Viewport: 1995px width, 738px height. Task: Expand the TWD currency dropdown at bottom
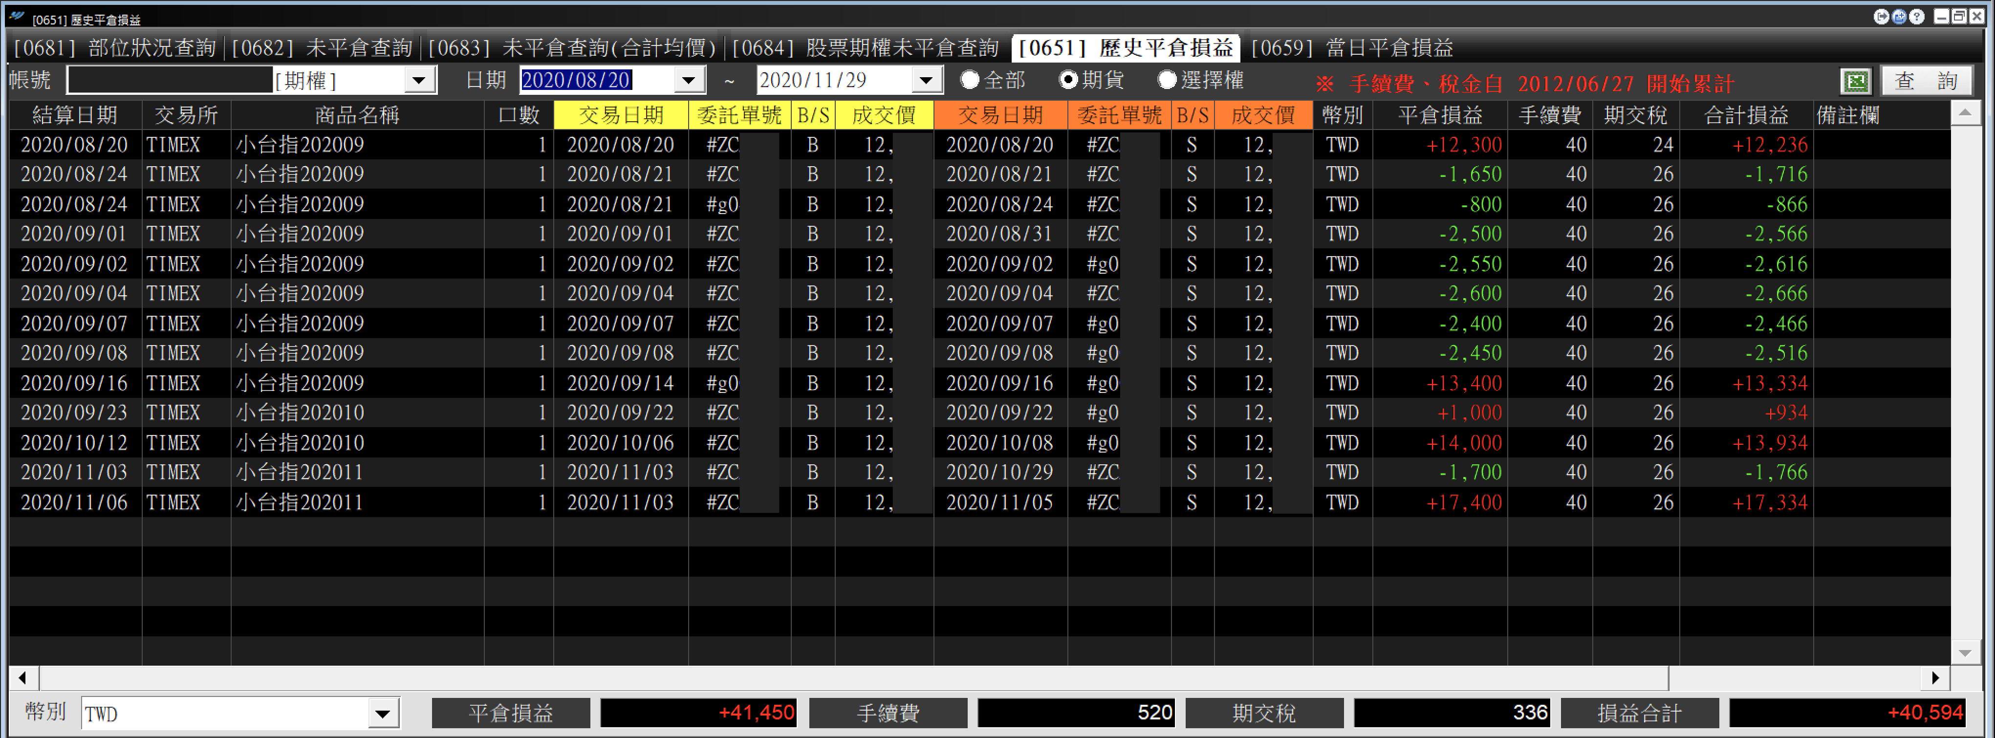(383, 713)
